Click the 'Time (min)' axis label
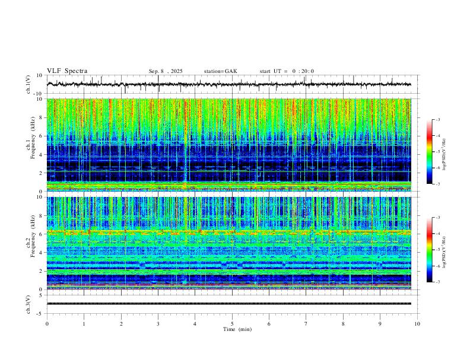Image resolution: width=470 pixels, height=363 pixels. click(x=237, y=329)
